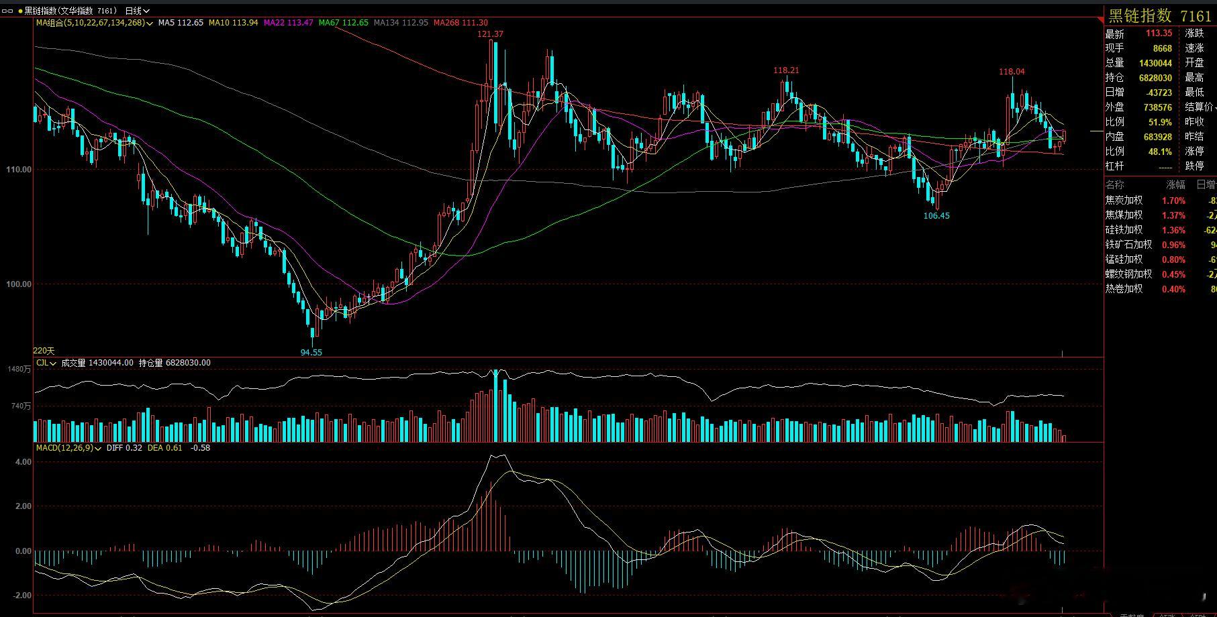Click the 内盘 value 683928
Screen dimensions: 1217x617
point(1158,137)
